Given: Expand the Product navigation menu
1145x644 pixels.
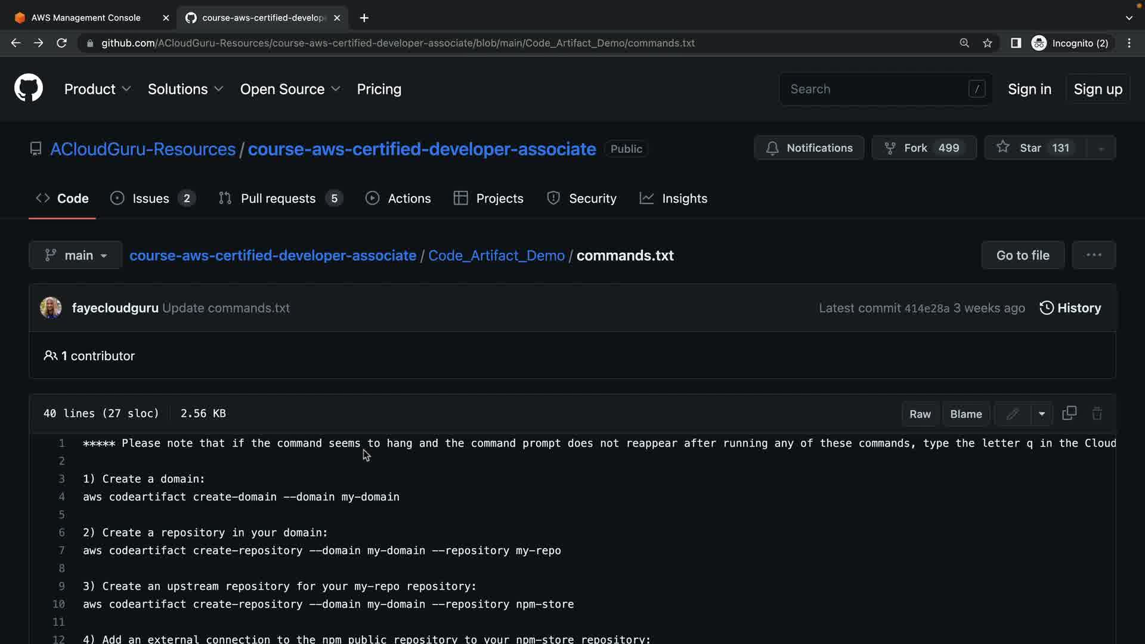Looking at the screenshot, I should tap(97, 89).
